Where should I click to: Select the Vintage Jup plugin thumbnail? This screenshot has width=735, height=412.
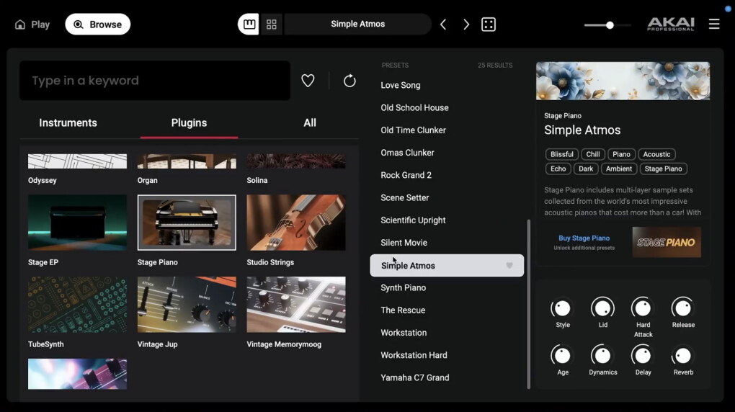pos(187,305)
